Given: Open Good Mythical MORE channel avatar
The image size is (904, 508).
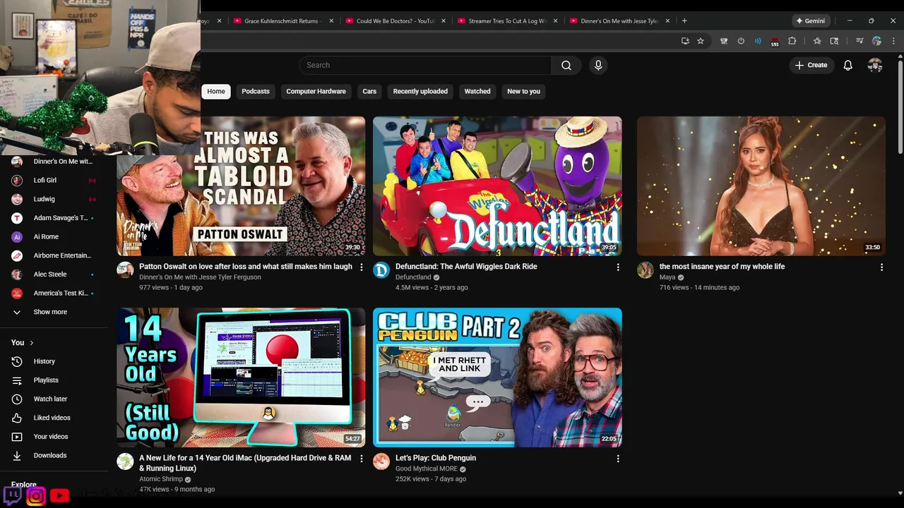Looking at the screenshot, I should coord(381,461).
